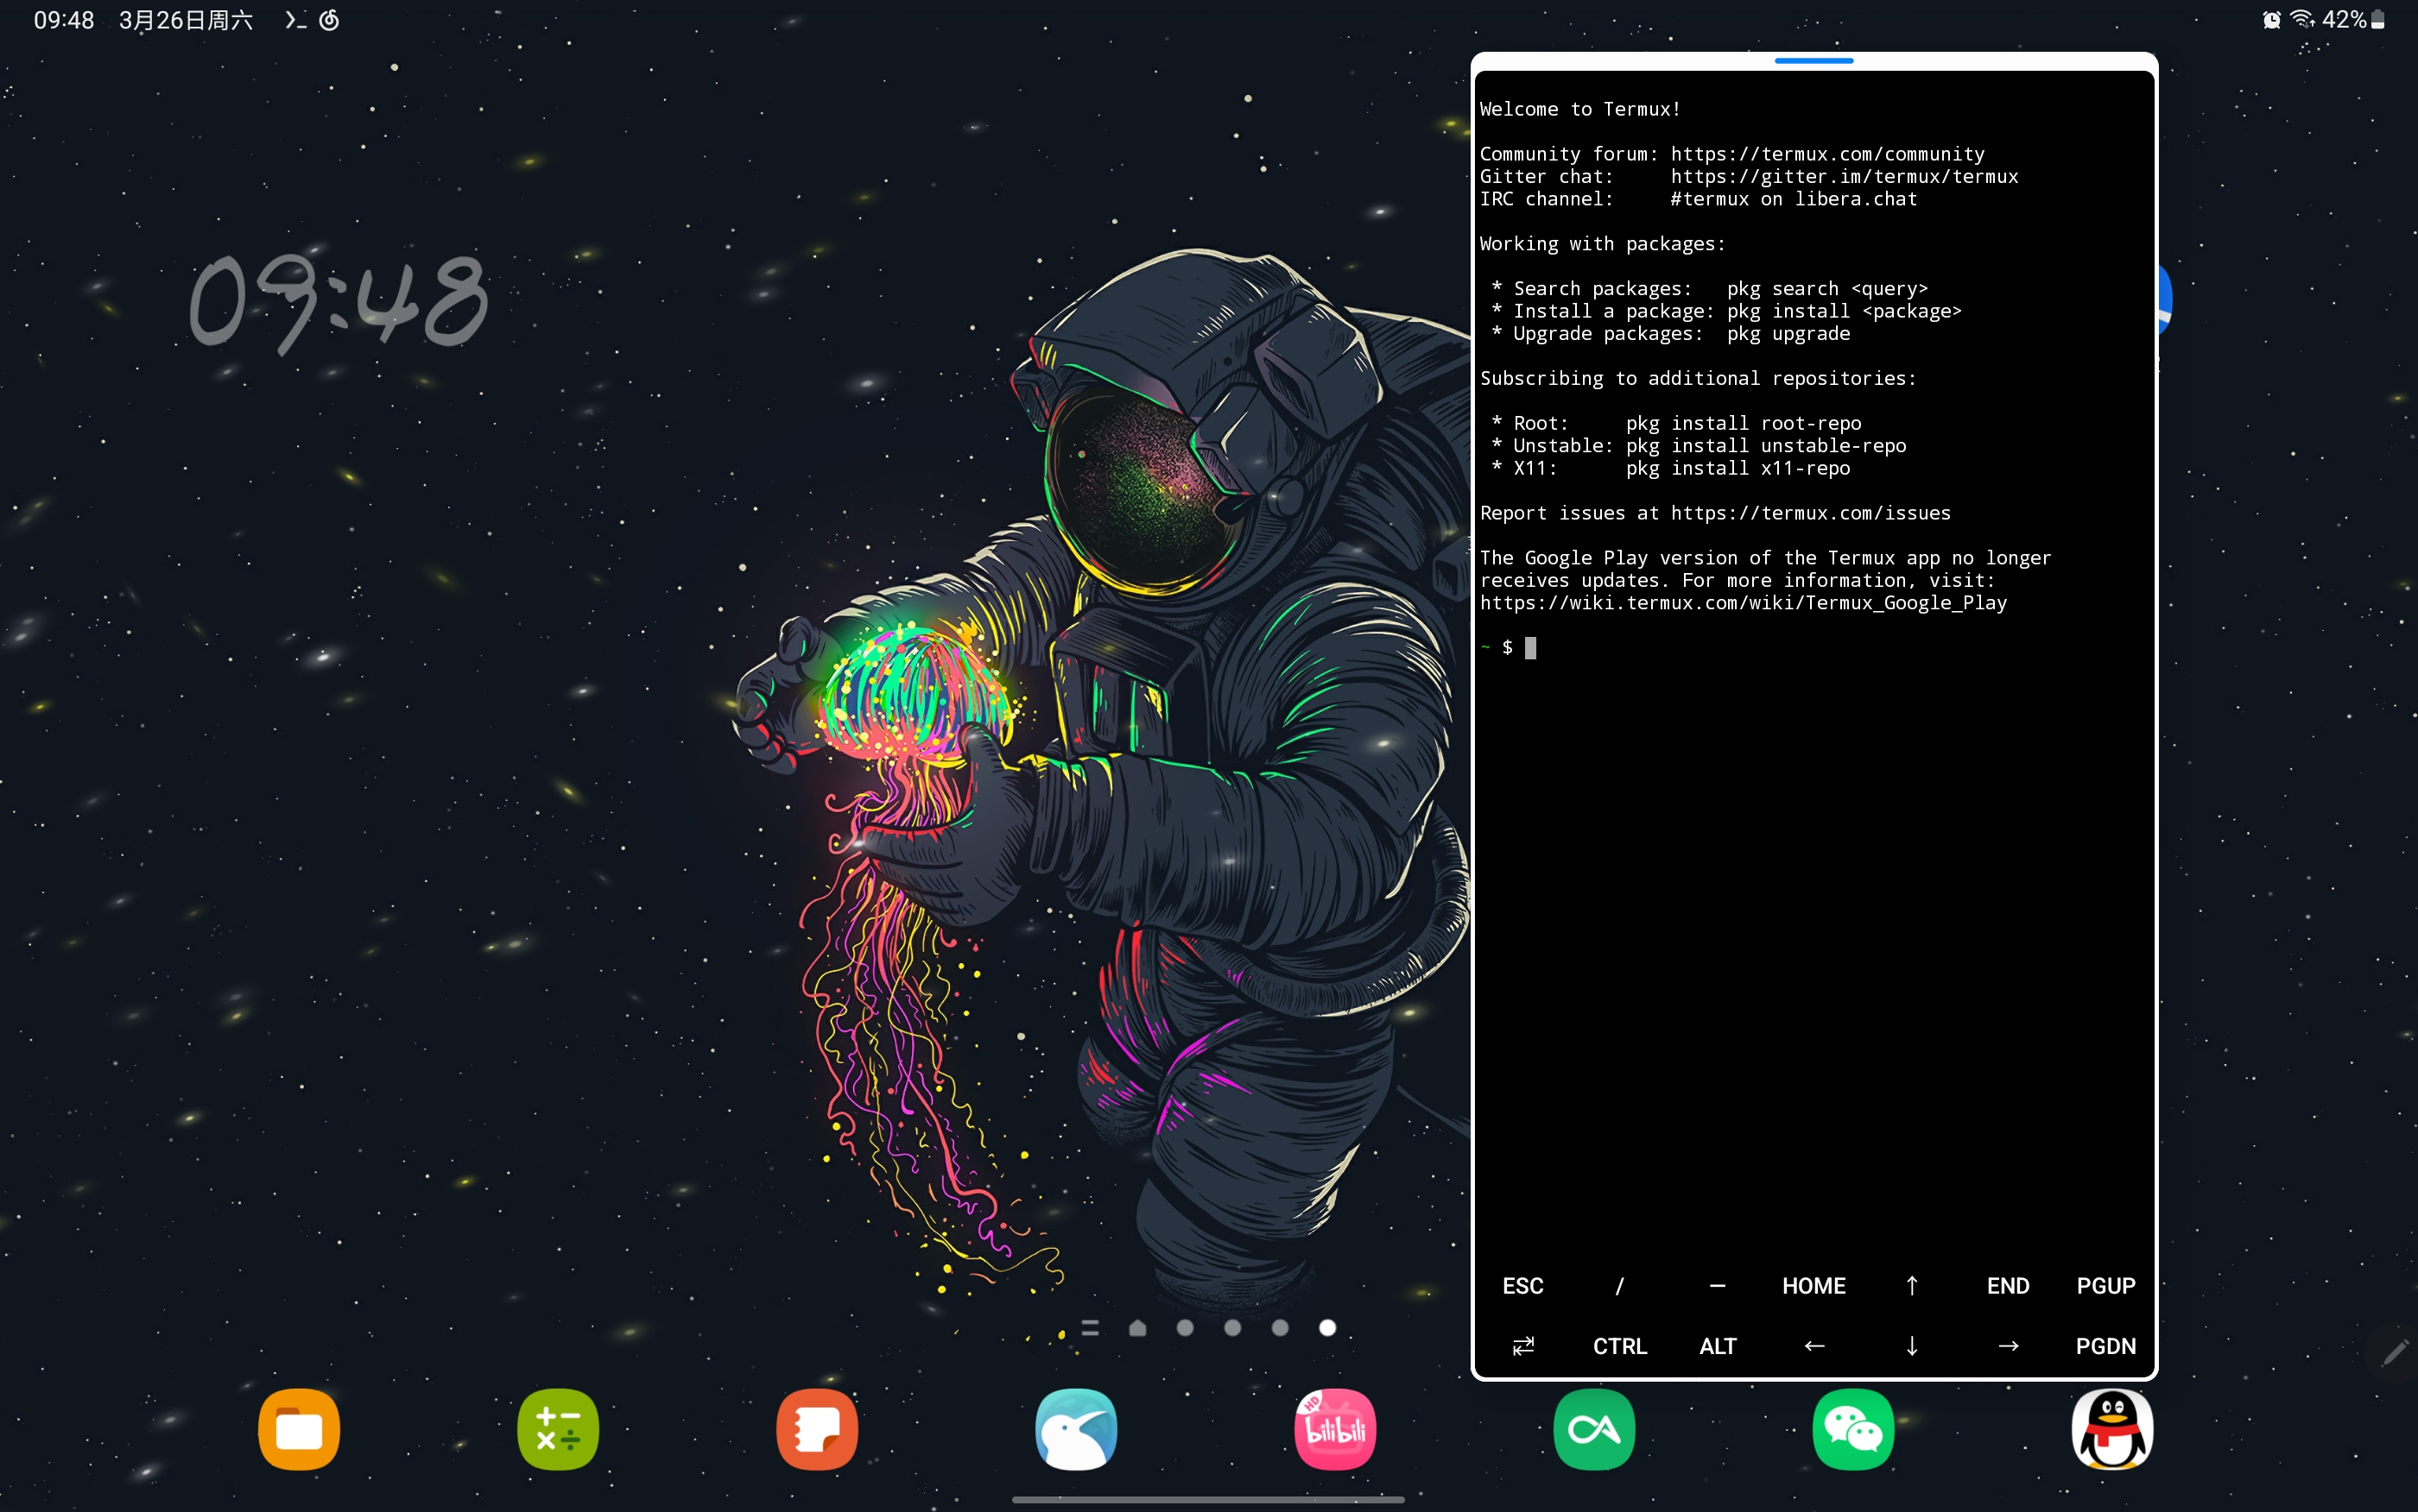Tap the blue handle bar atop Termux window
2418x1512 pixels.
coord(1813,61)
